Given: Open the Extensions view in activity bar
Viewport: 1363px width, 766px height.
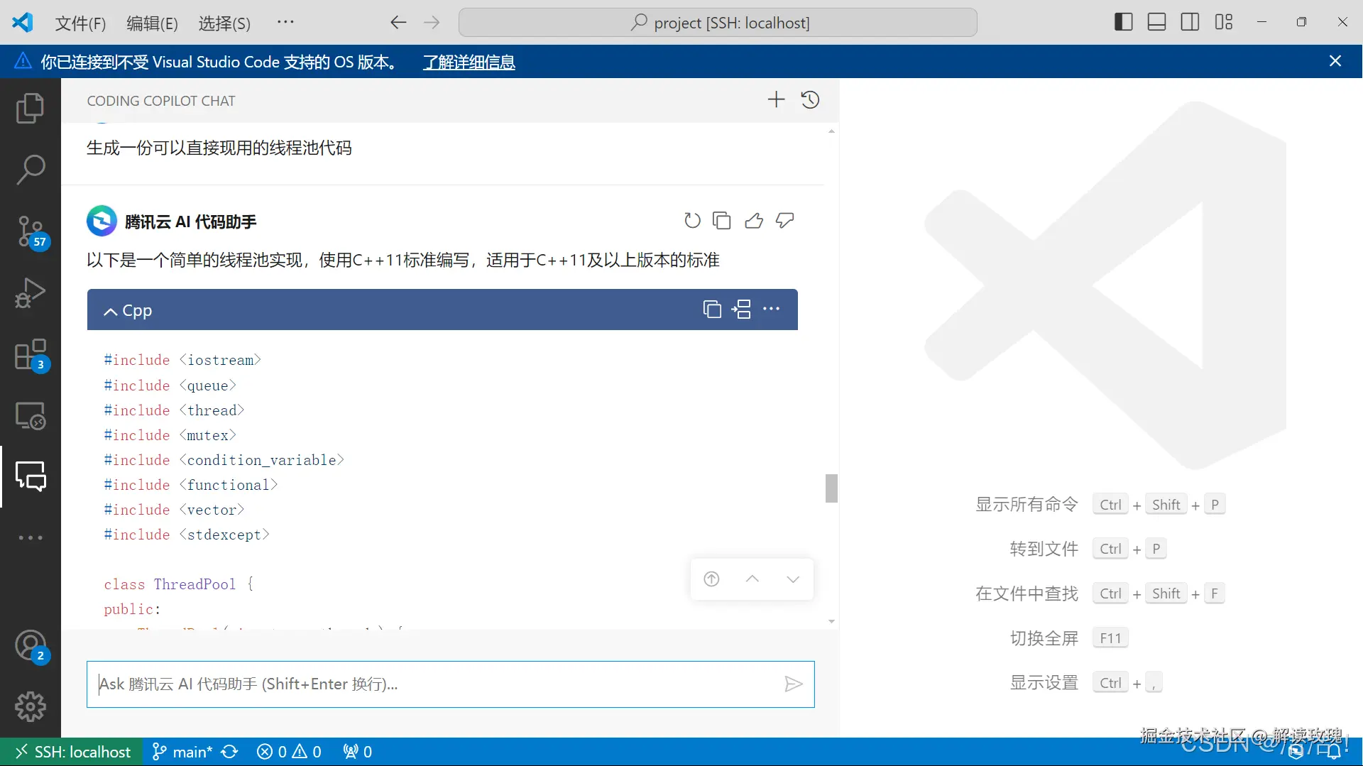Looking at the screenshot, I should [x=30, y=354].
